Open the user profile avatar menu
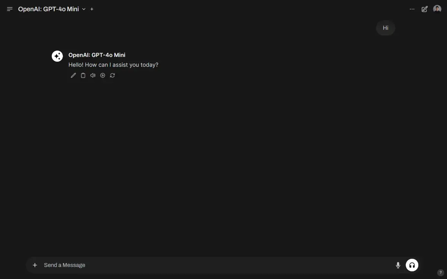Screen dimensions: 447x279 (x=437, y=9)
